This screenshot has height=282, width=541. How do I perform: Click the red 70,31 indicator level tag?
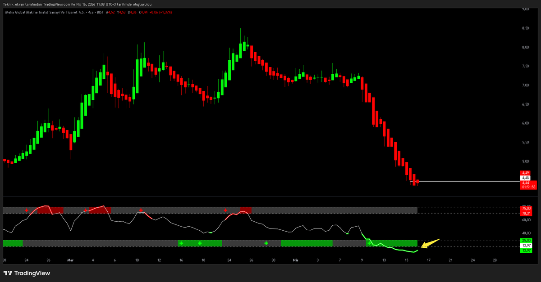[526, 213]
